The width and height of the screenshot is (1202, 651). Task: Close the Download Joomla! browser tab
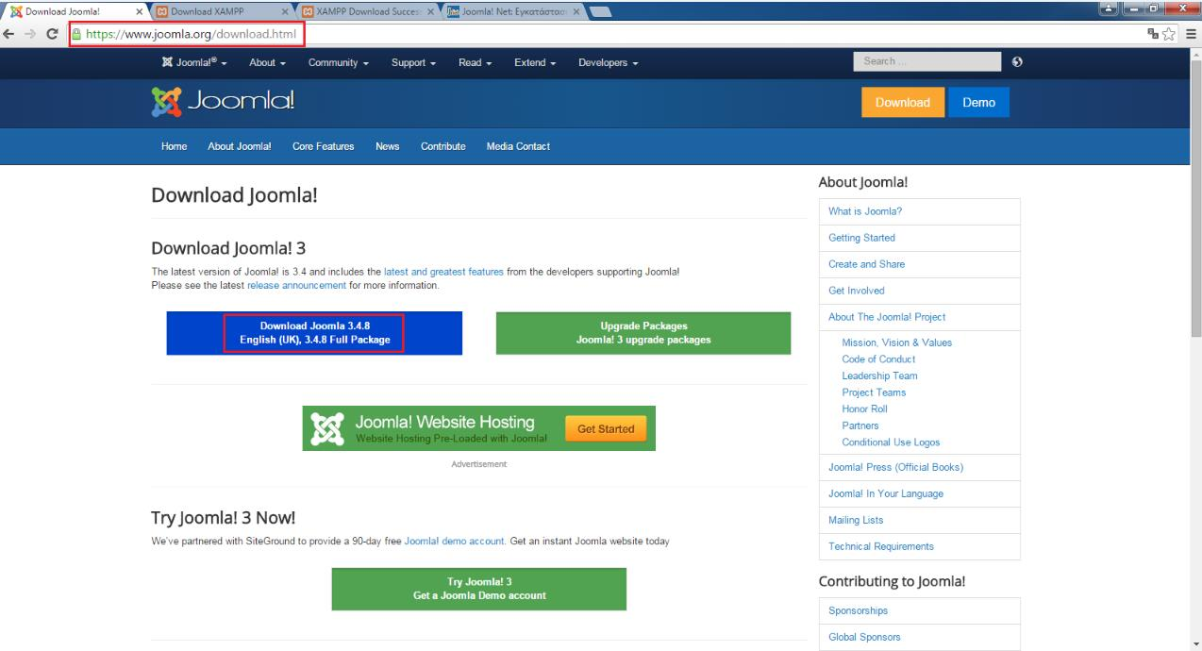click(138, 11)
